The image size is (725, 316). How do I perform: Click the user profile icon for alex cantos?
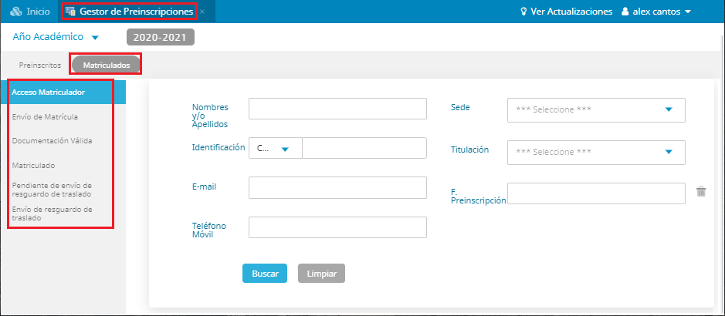[x=626, y=12]
